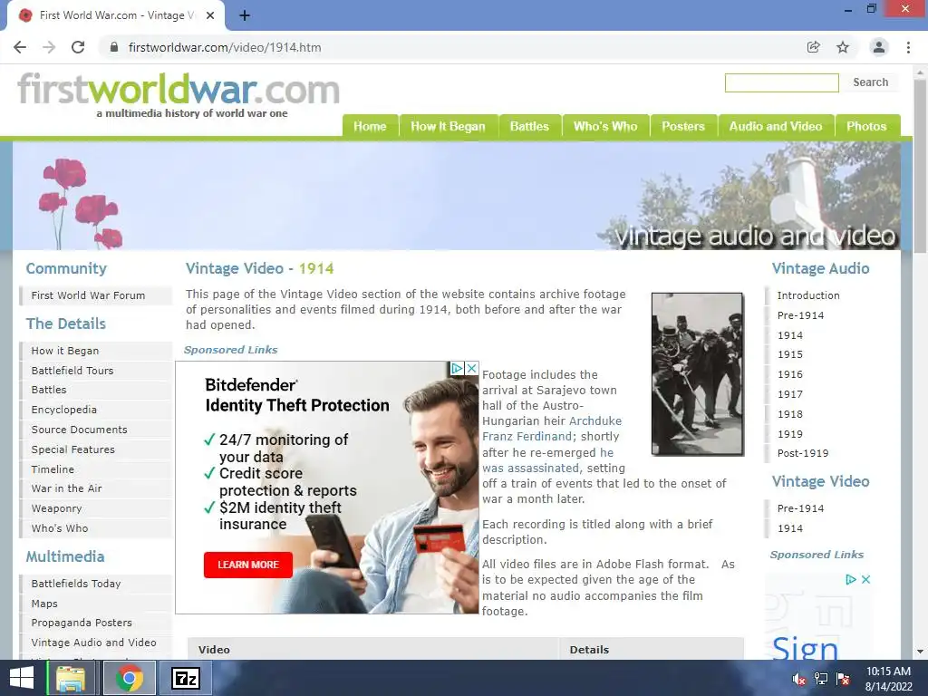Open the Chrome profile avatar icon
The image size is (928, 696).
pyautogui.click(x=879, y=47)
